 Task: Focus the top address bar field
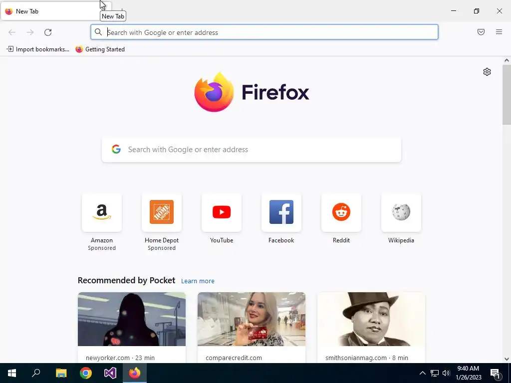[x=264, y=32]
